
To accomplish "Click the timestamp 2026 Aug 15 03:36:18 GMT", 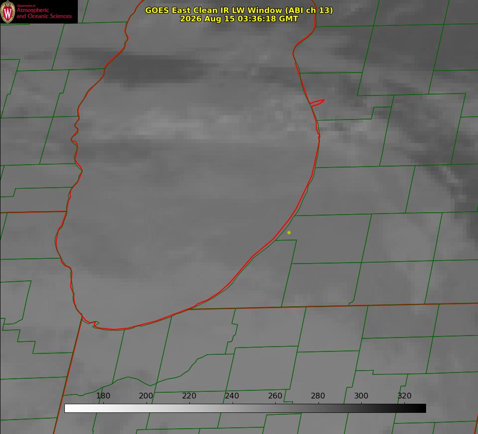I will (x=239, y=19).
